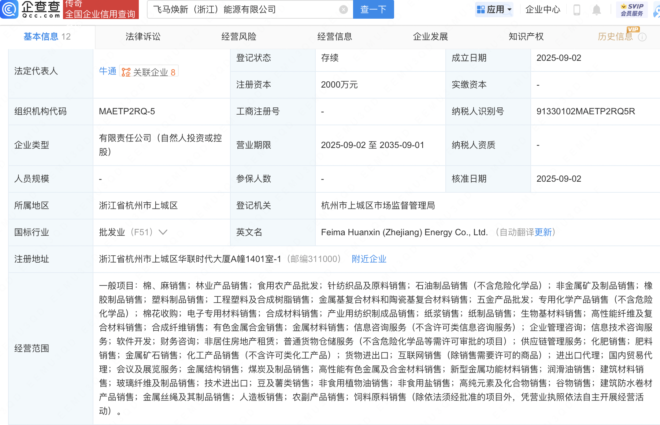Click the 全国企业信用查询 red banner
660x425 pixels.
(x=101, y=10)
